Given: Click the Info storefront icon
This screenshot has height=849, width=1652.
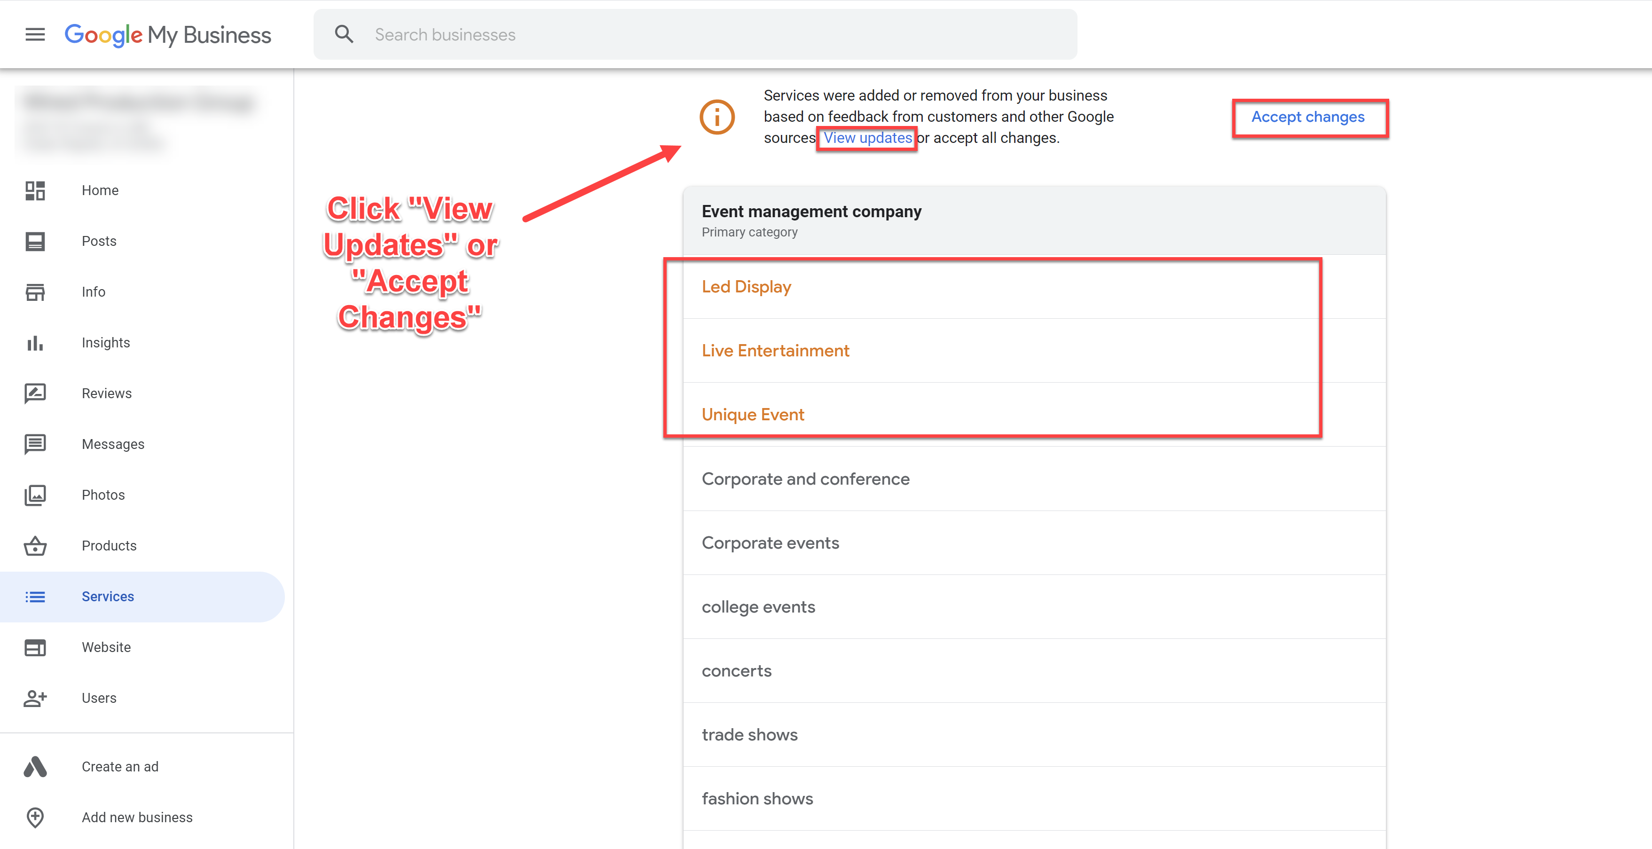Looking at the screenshot, I should point(35,292).
